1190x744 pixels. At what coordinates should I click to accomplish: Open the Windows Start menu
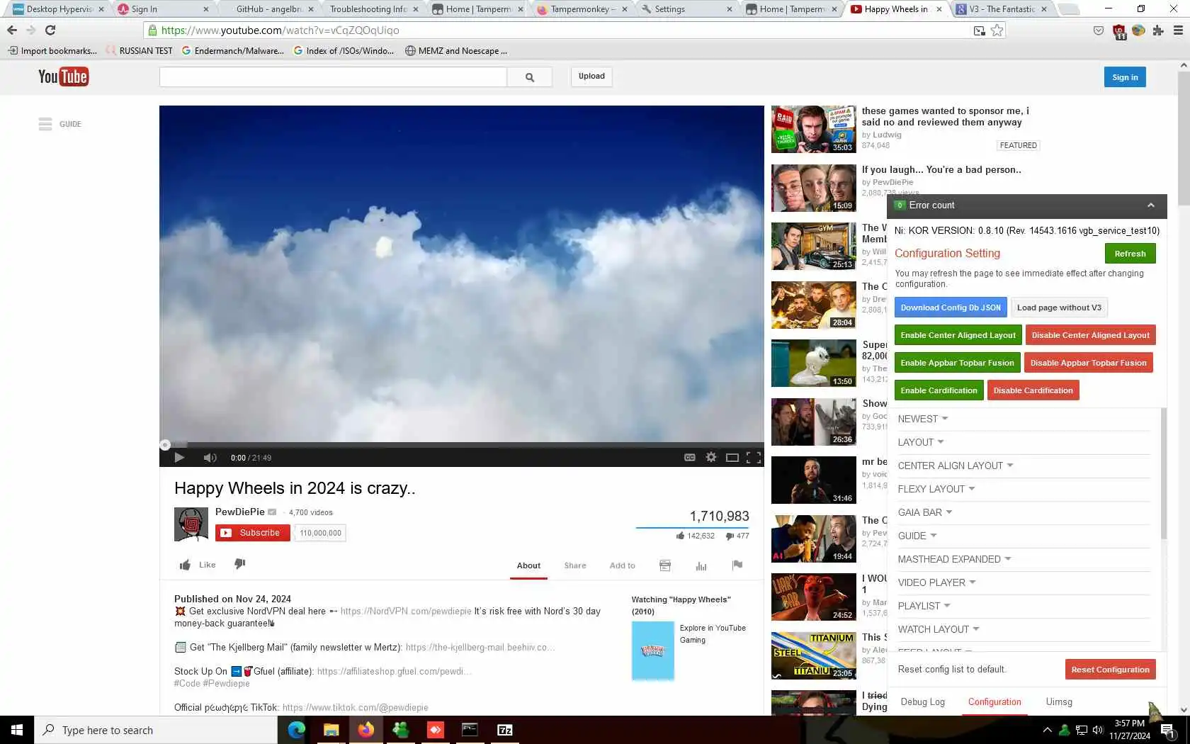coord(17,730)
